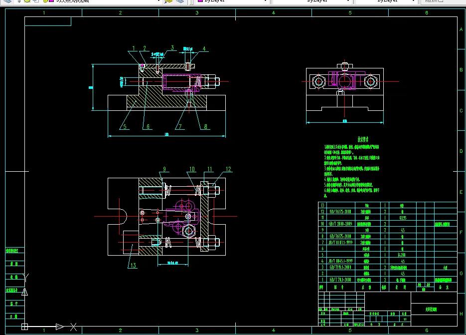Click zone letter A on the right border
The width and height of the screenshot is (466, 335).
coord(461,29)
